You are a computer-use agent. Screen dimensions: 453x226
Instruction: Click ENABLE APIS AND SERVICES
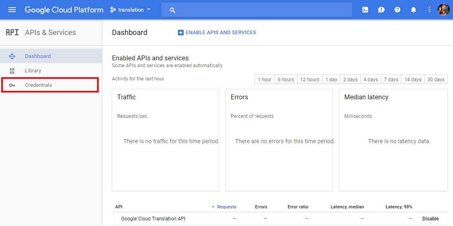[x=217, y=33]
